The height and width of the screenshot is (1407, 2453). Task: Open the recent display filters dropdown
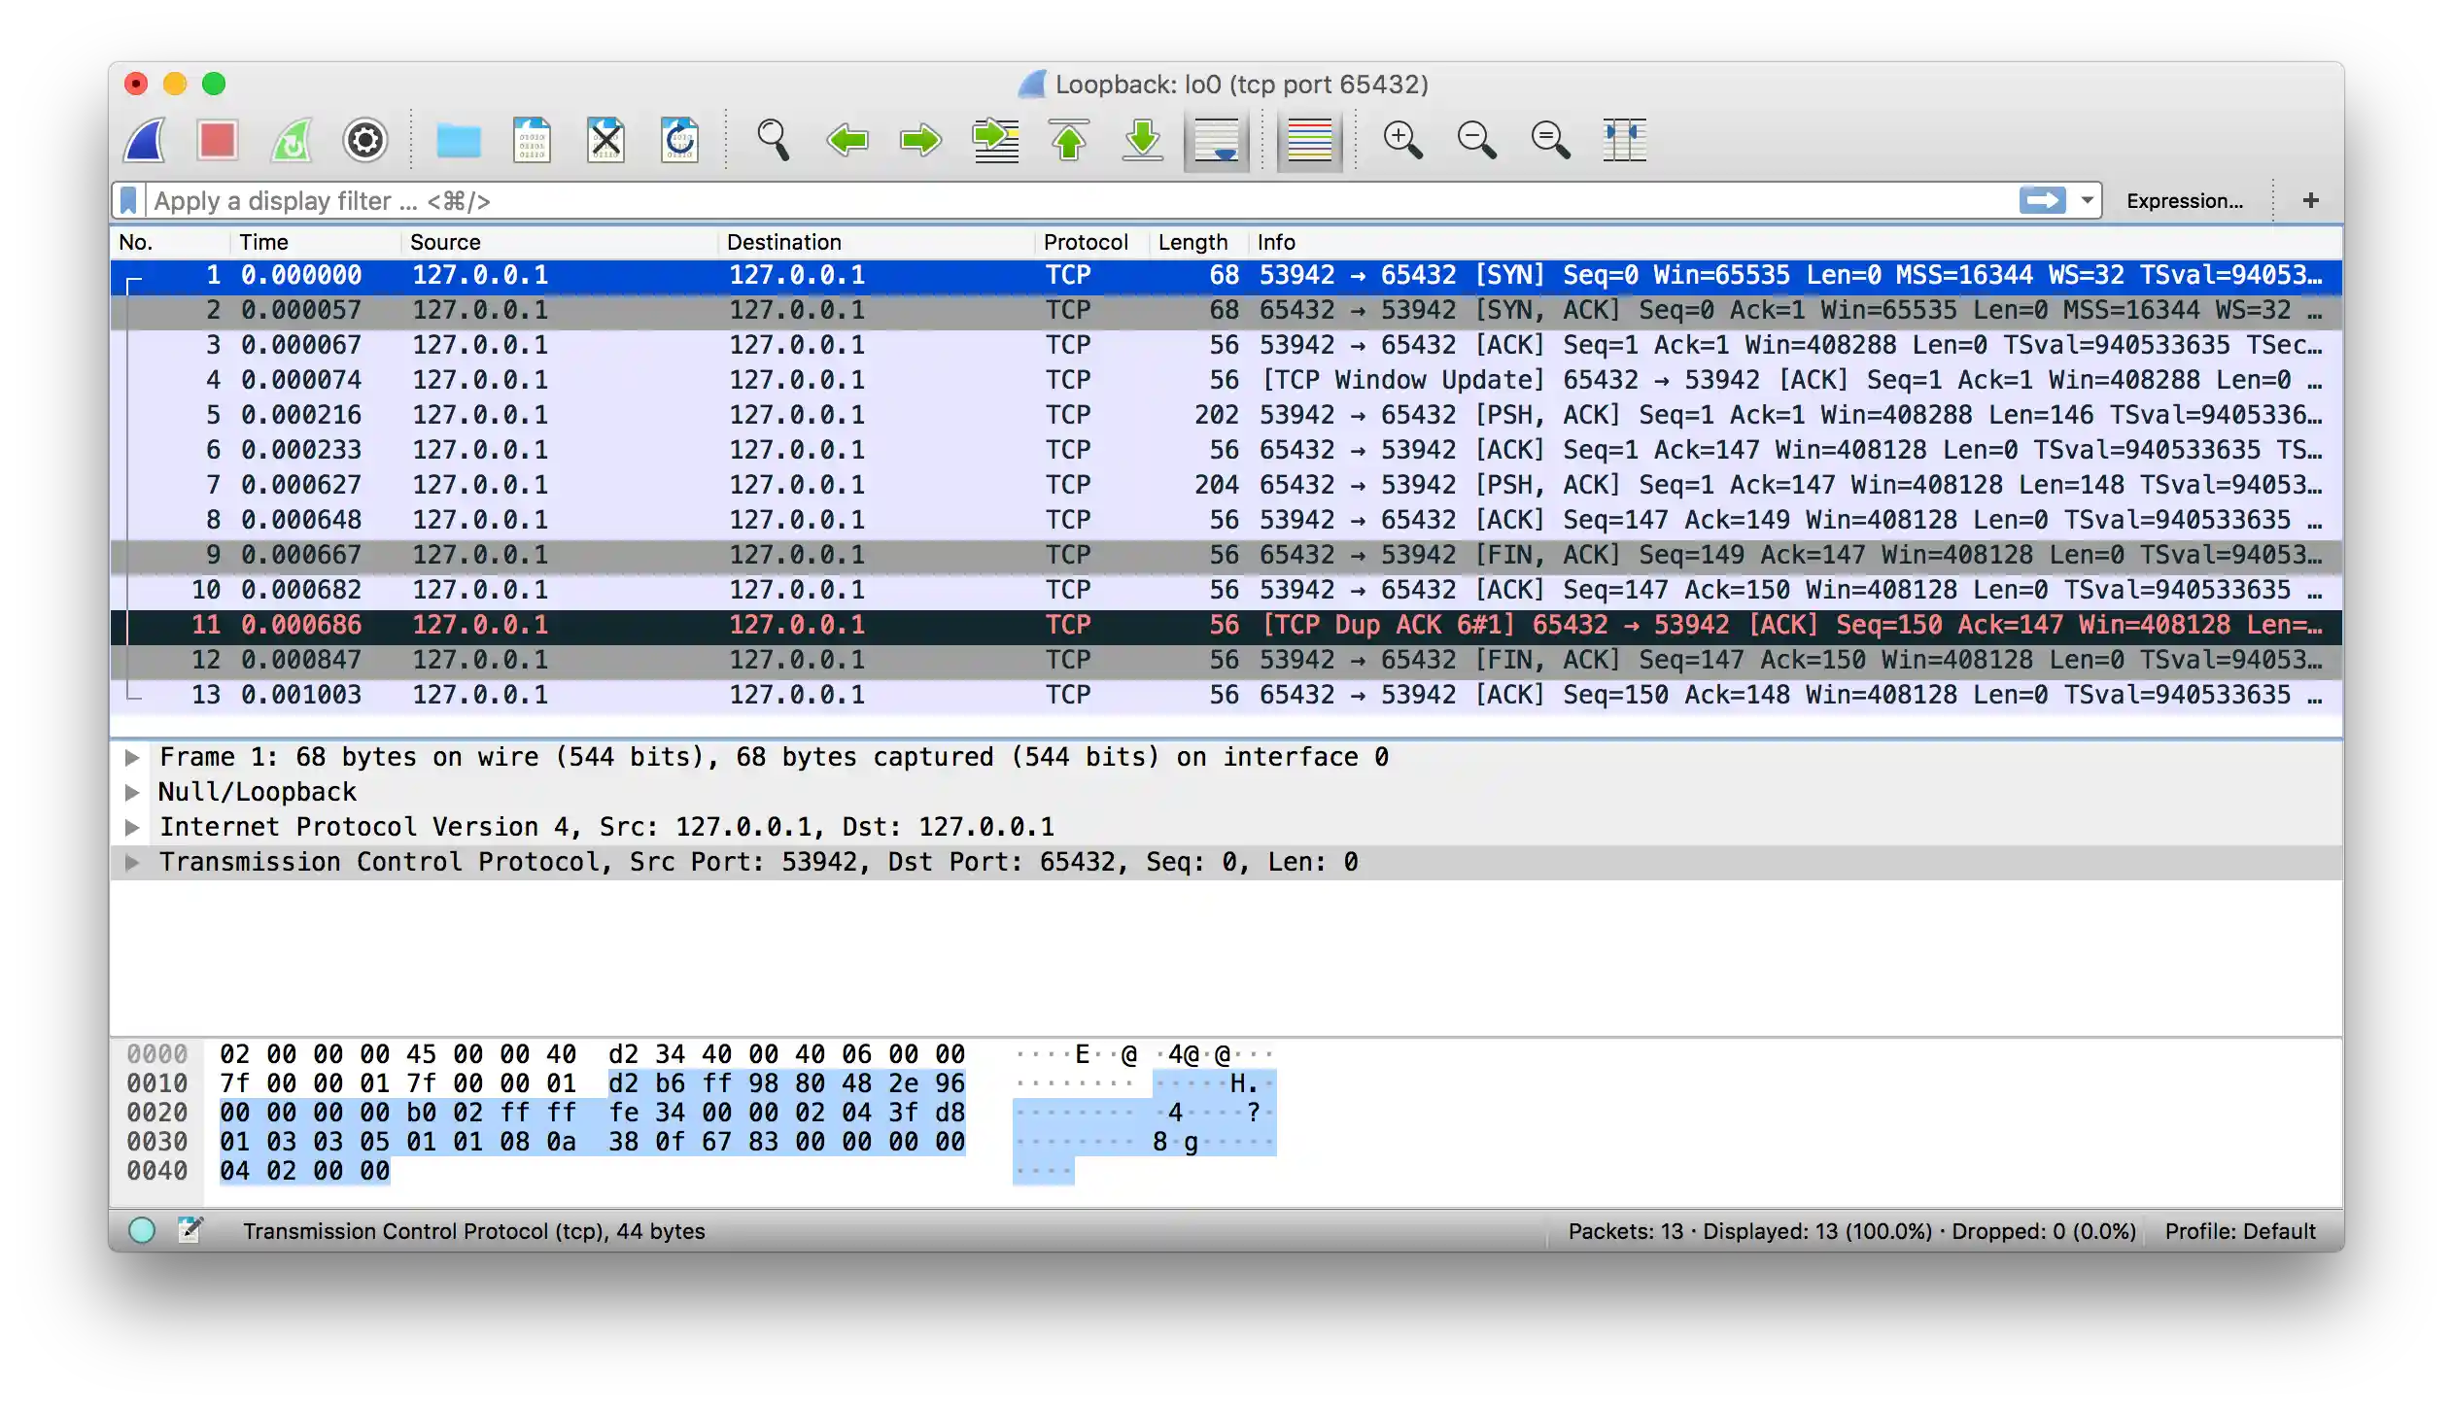pos(2086,200)
